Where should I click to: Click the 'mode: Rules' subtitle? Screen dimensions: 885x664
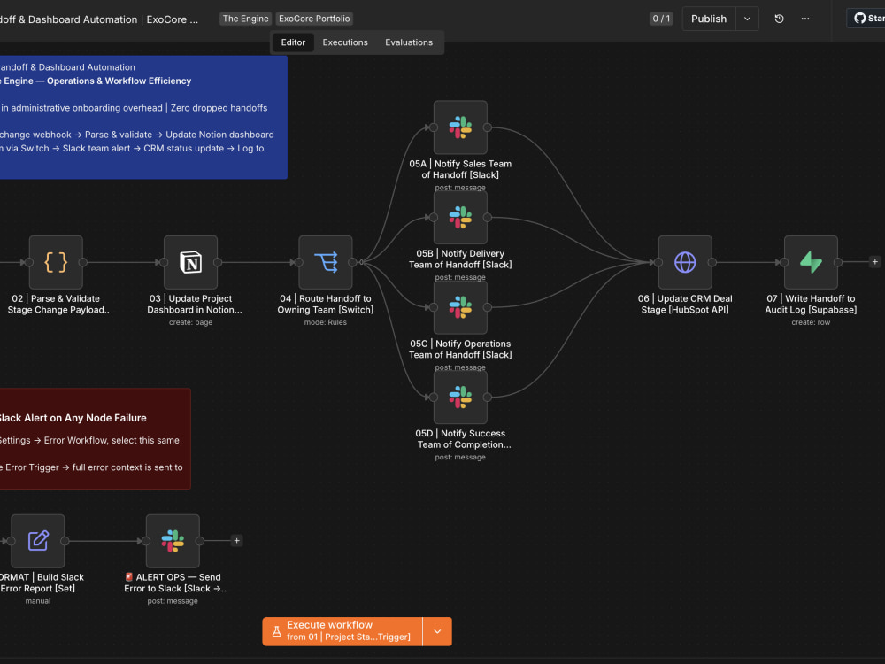(x=326, y=322)
